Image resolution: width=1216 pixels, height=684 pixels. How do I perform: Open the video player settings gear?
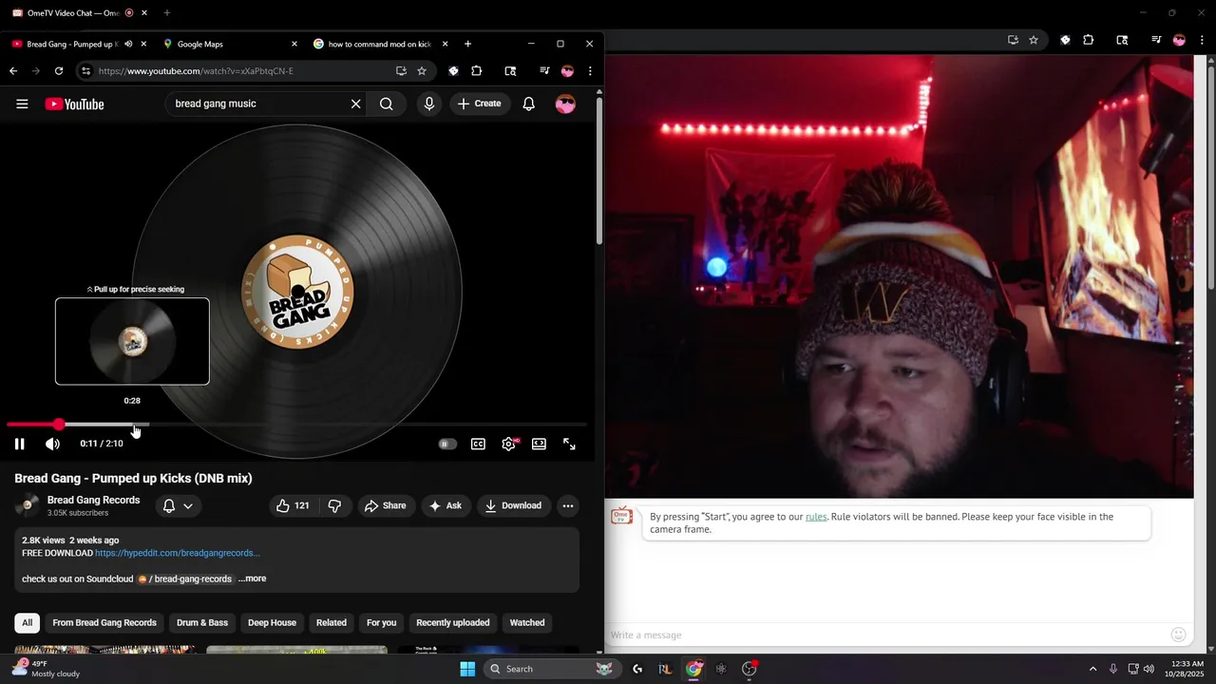tap(509, 444)
